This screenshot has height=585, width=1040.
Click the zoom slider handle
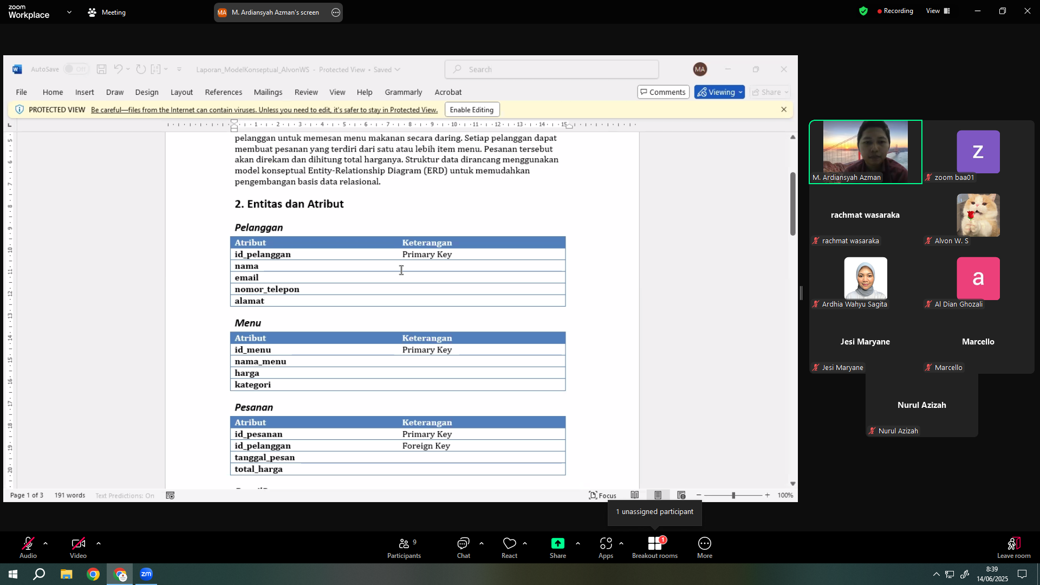(733, 496)
